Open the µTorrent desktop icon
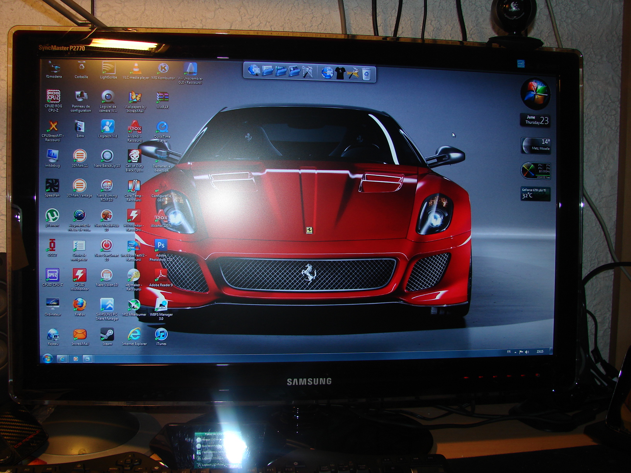This screenshot has width=631, height=473. (52, 216)
